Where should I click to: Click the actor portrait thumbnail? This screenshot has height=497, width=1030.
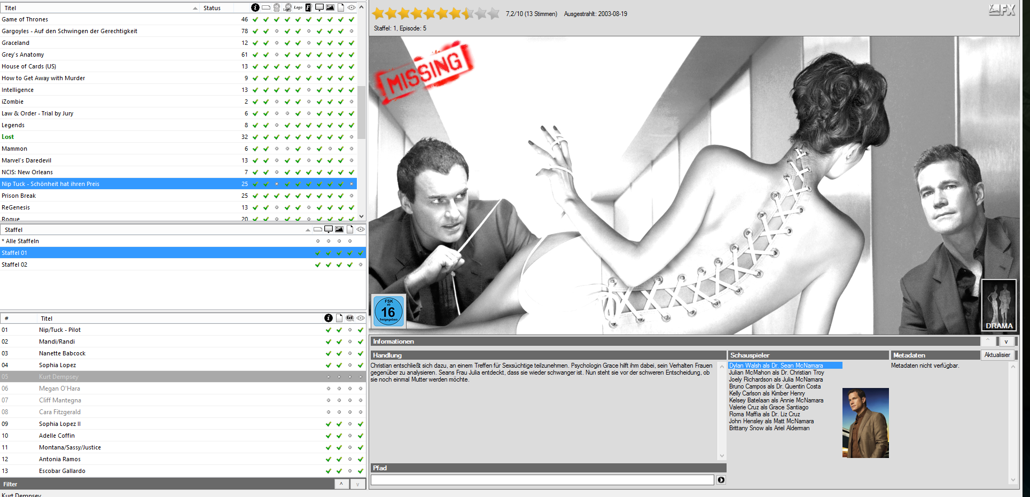pyautogui.click(x=865, y=423)
